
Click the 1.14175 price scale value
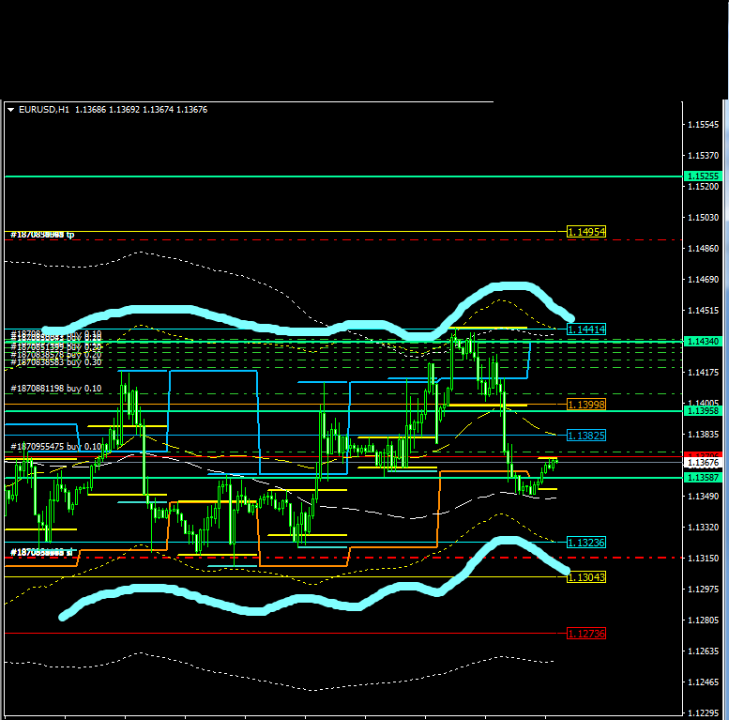tap(703, 373)
